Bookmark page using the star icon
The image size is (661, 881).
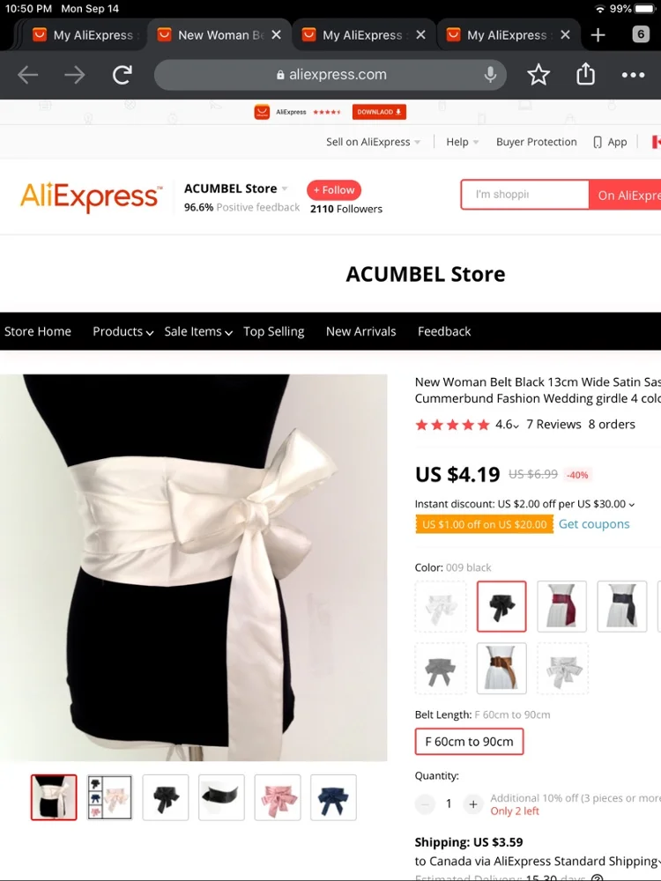(538, 75)
